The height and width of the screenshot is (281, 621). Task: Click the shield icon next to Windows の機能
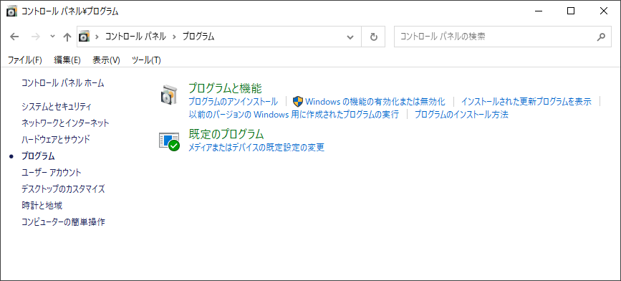[298, 102]
